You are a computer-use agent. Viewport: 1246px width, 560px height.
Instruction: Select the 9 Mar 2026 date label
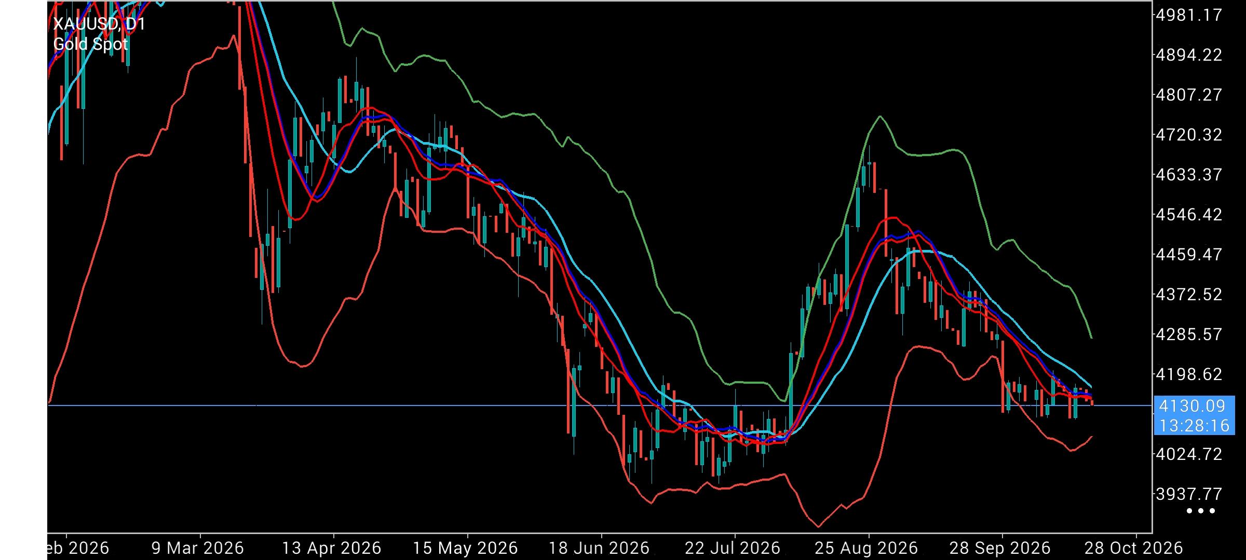tap(198, 548)
